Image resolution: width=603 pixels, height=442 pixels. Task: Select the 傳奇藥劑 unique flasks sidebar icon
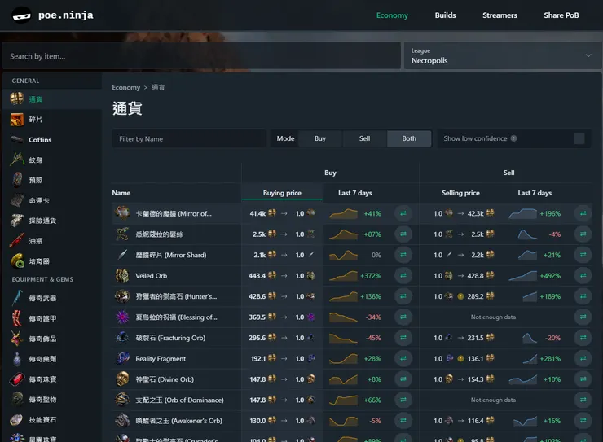point(16,359)
